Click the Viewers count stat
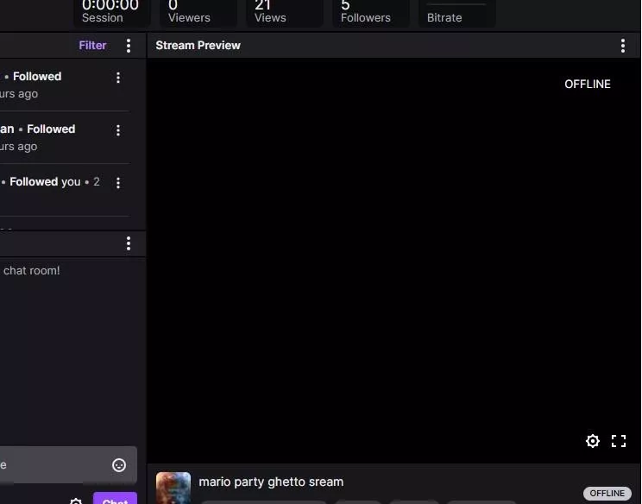642x504 pixels. click(198, 12)
